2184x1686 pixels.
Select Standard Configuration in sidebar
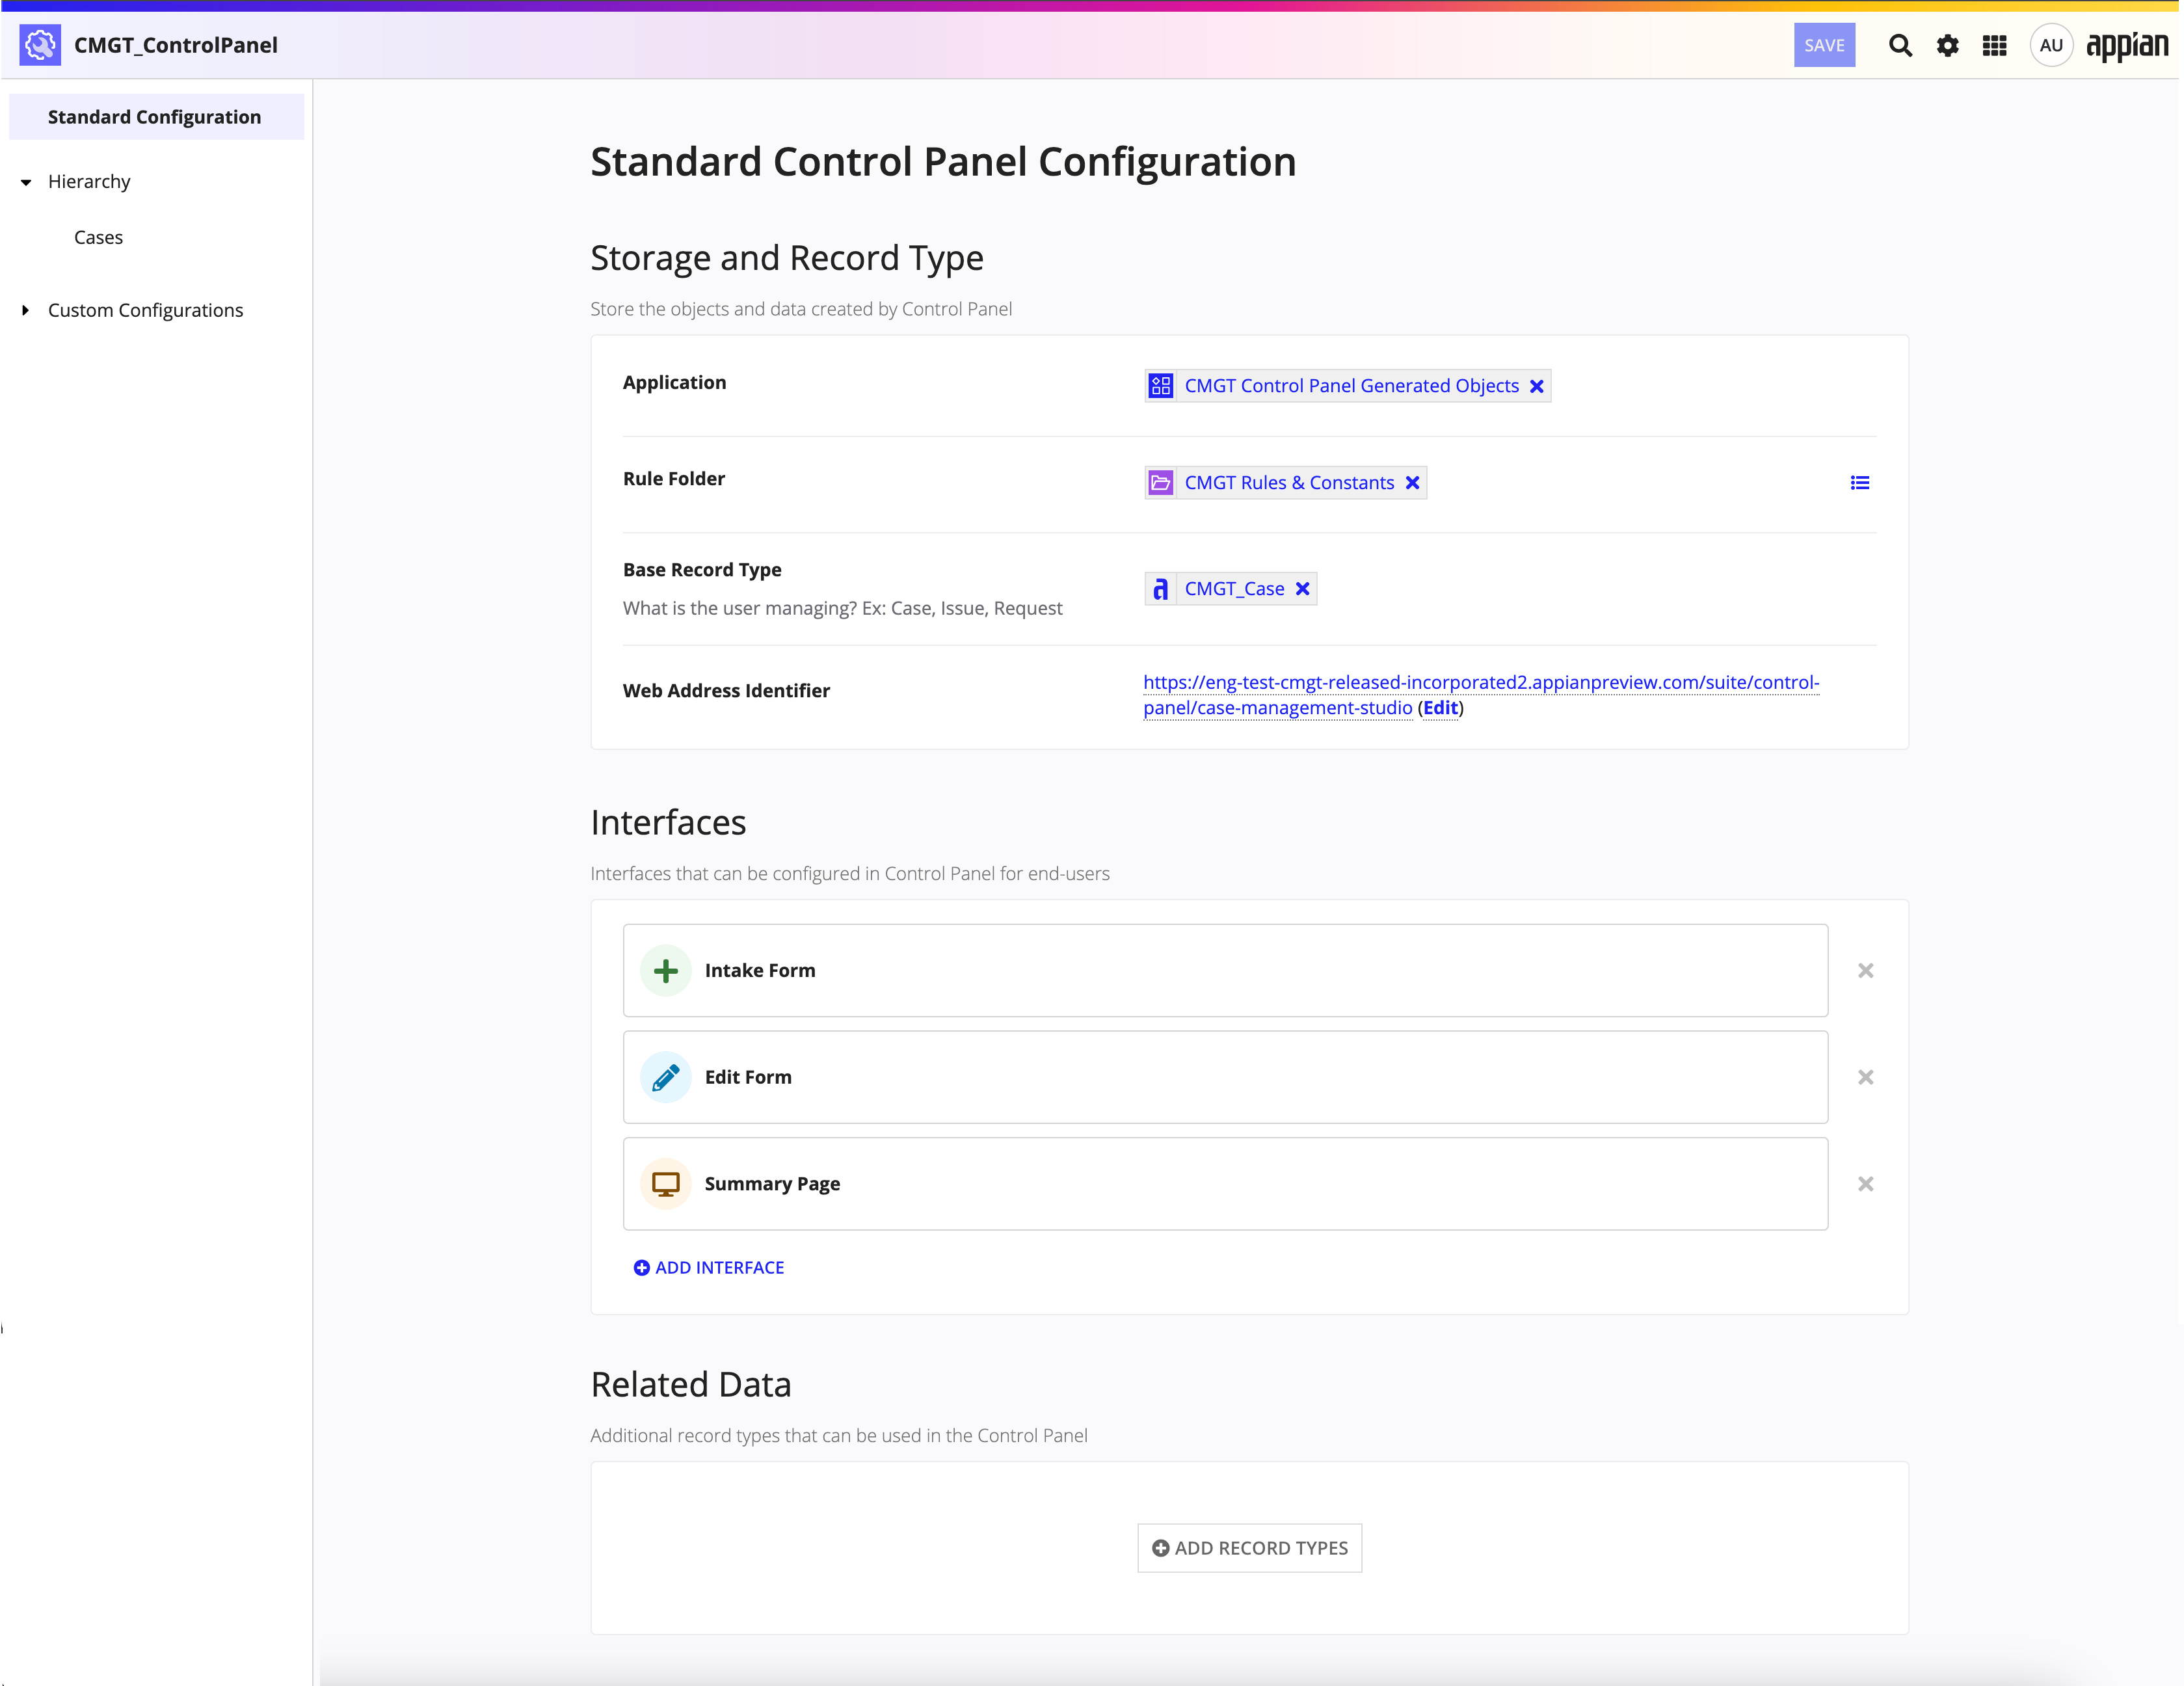click(156, 117)
